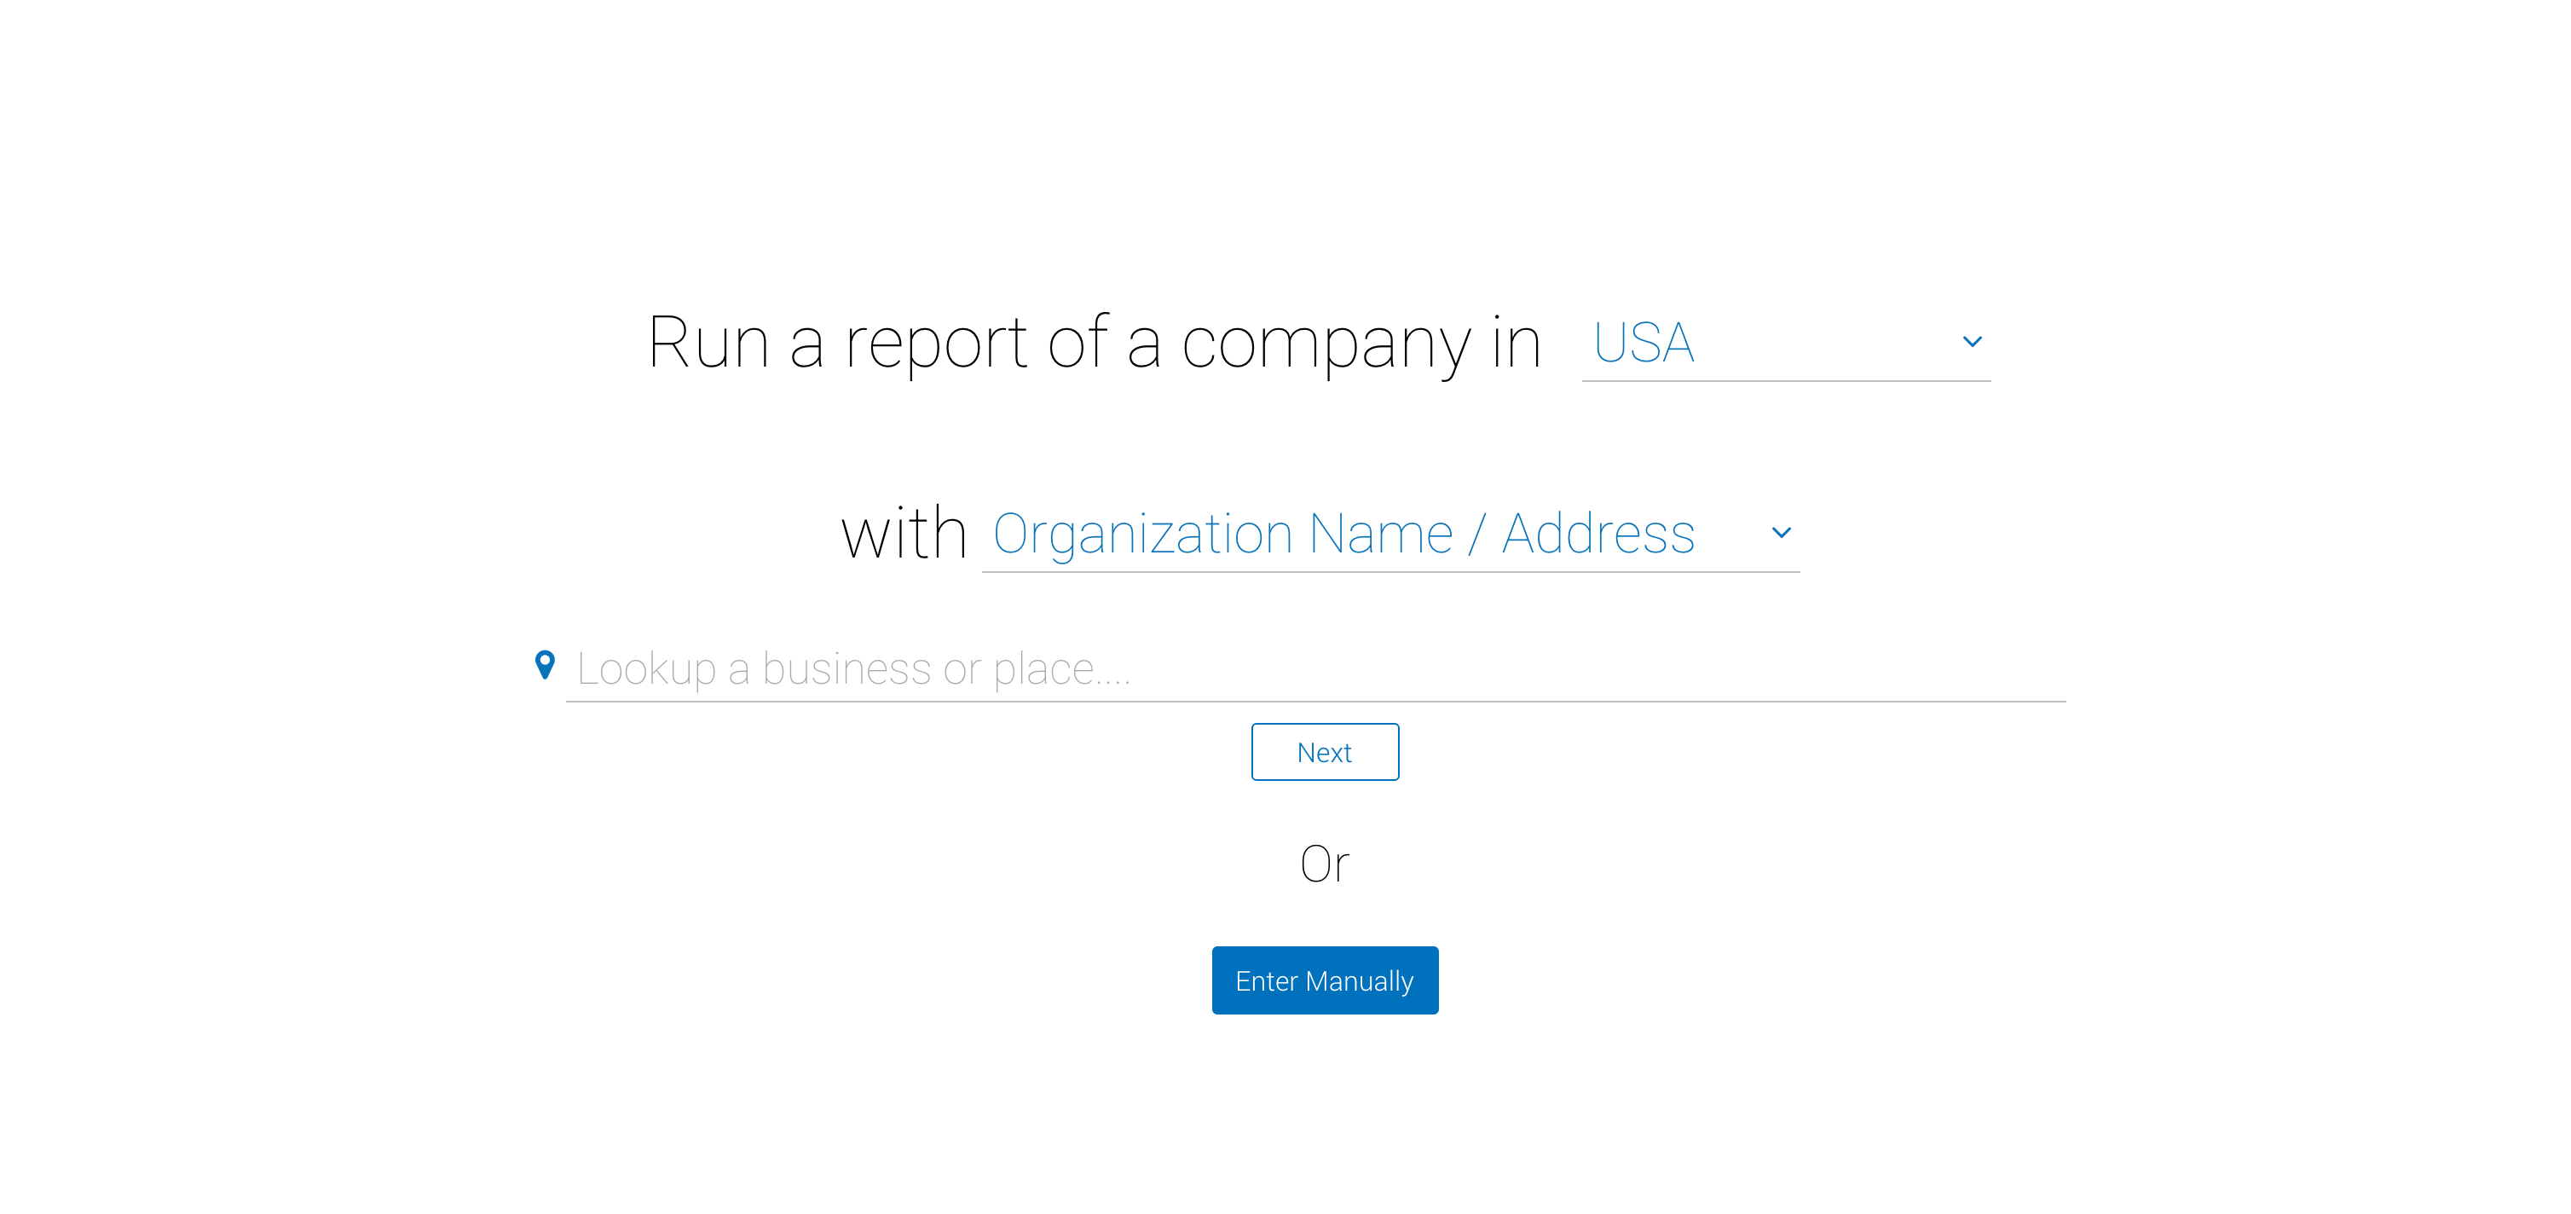
Task: Focus the 'Lookup a business or place' field
Action: (1314, 669)
